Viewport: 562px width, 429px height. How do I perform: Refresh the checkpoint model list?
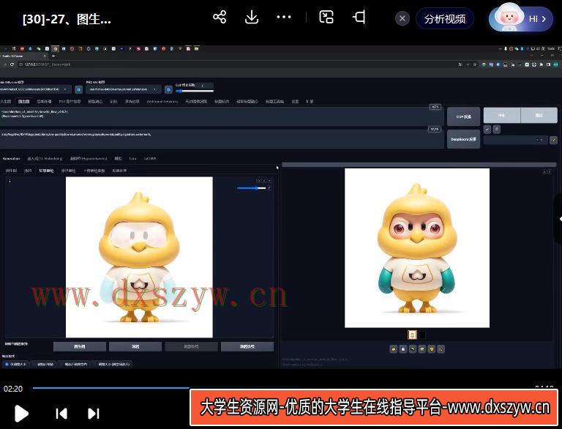(79, 89)
